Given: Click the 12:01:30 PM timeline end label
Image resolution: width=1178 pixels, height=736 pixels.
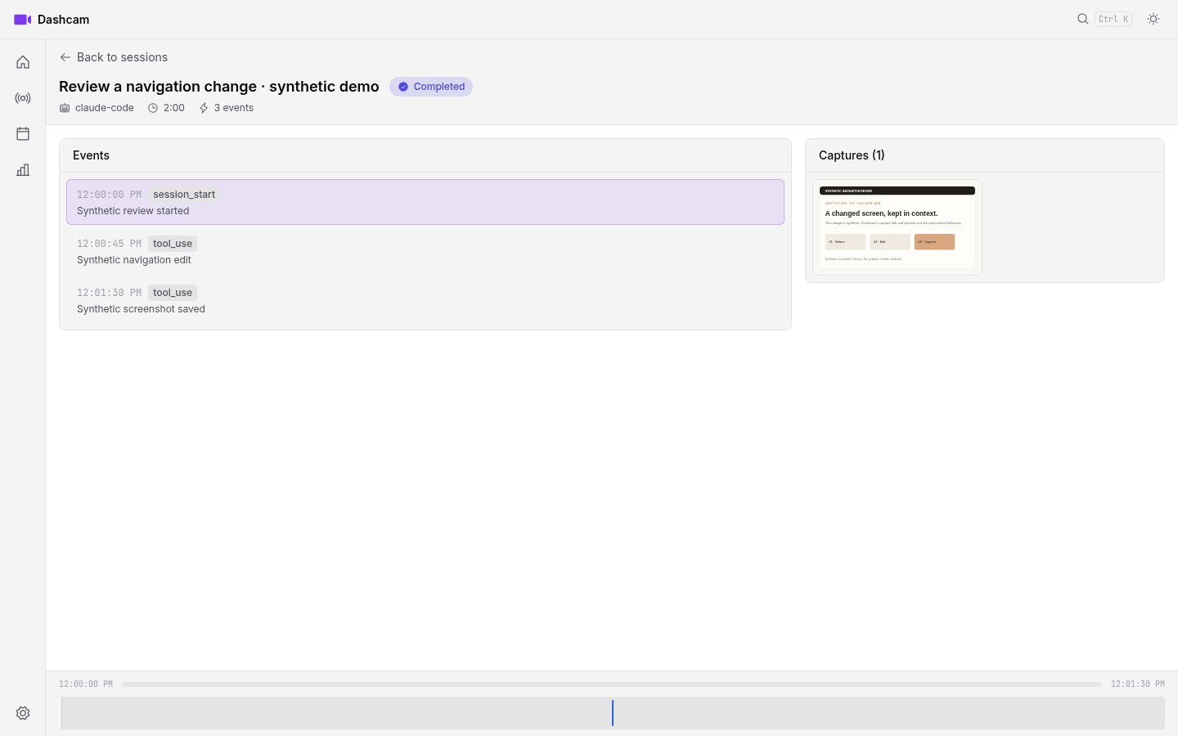Looking at the screenshot, I should [x=1137, y=684].
